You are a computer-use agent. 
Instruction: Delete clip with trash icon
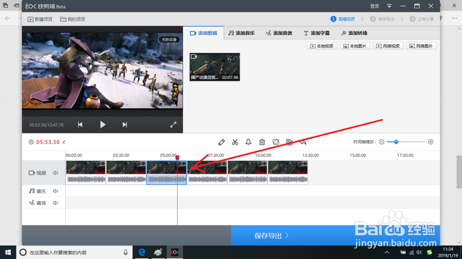click(262, 142)
